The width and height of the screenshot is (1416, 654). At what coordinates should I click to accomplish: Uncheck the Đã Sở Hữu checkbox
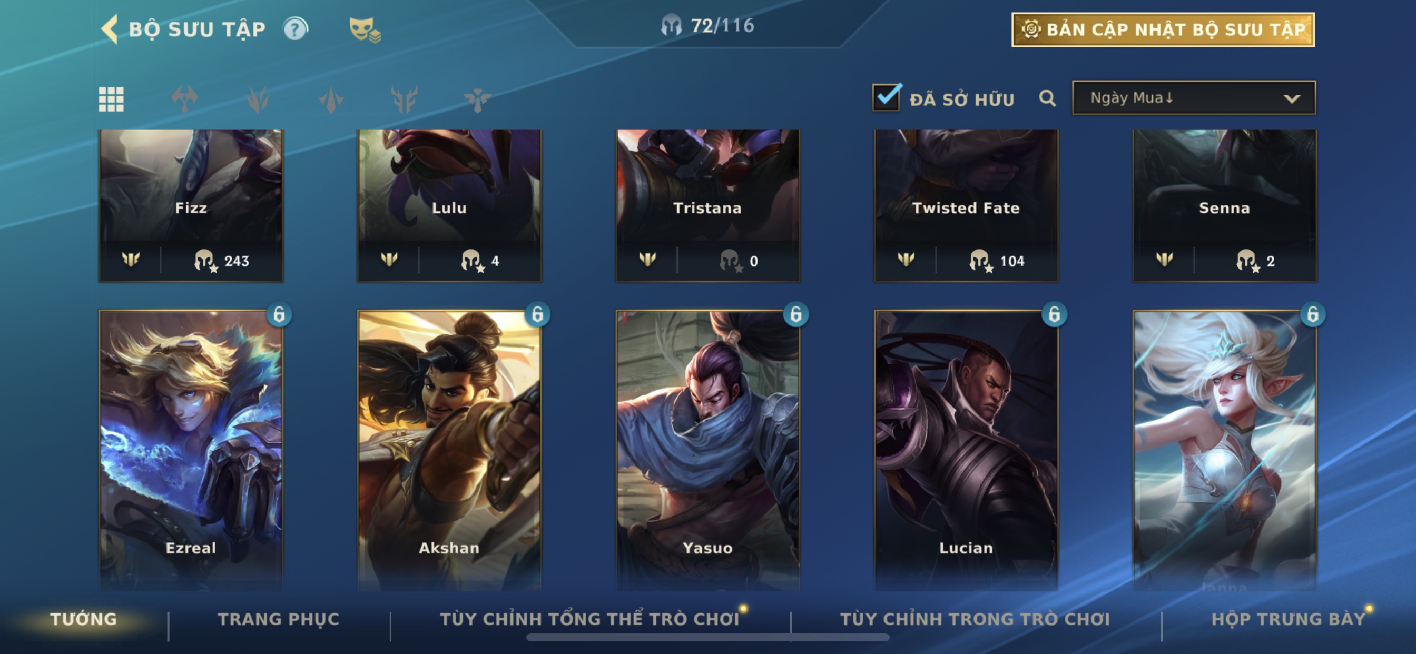(x=886, y=97)
